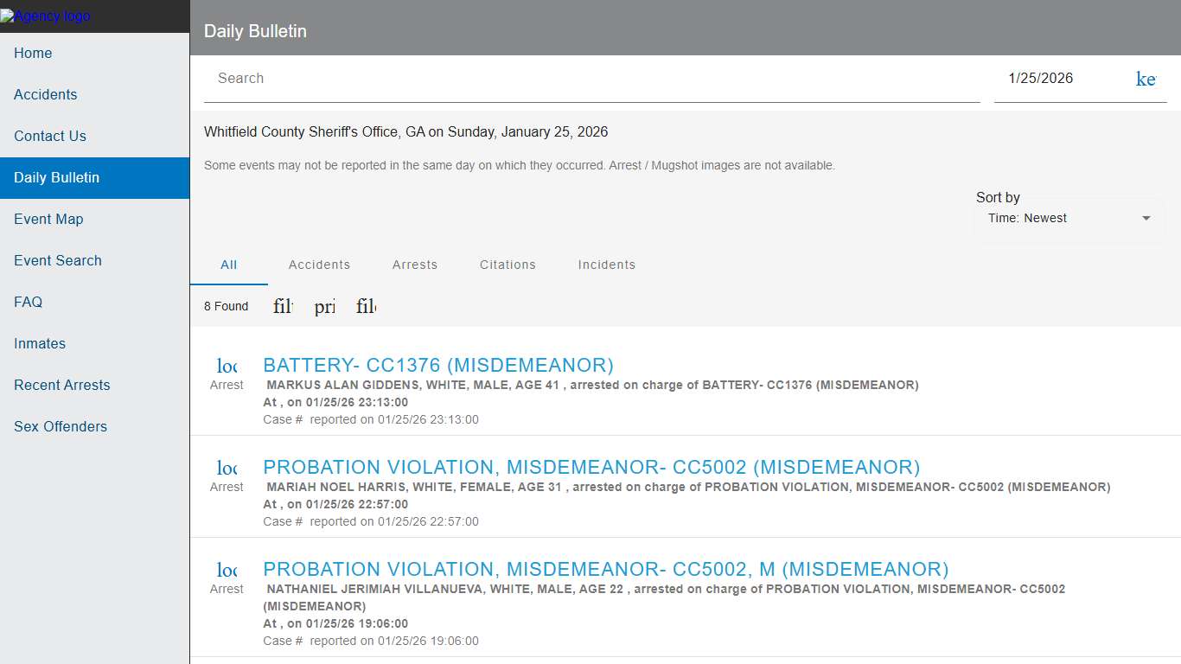
Task: Open the Sort by Time: Newest dropdown
Action: coord(1068,218)
